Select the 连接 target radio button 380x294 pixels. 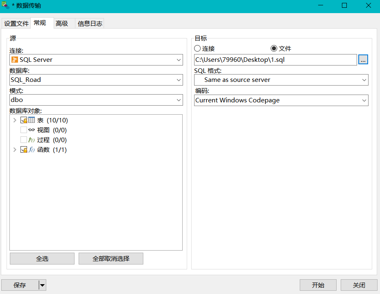point(197,49)
